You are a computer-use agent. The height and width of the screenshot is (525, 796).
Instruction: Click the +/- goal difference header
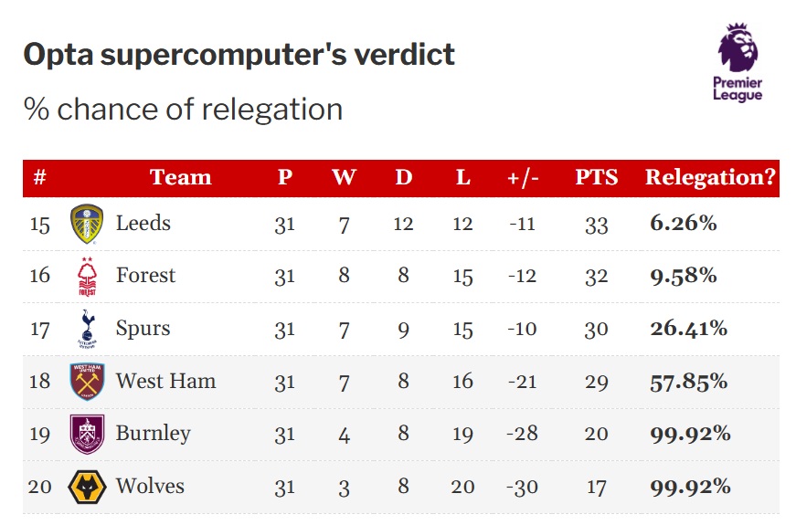click(x=523, y=177)
